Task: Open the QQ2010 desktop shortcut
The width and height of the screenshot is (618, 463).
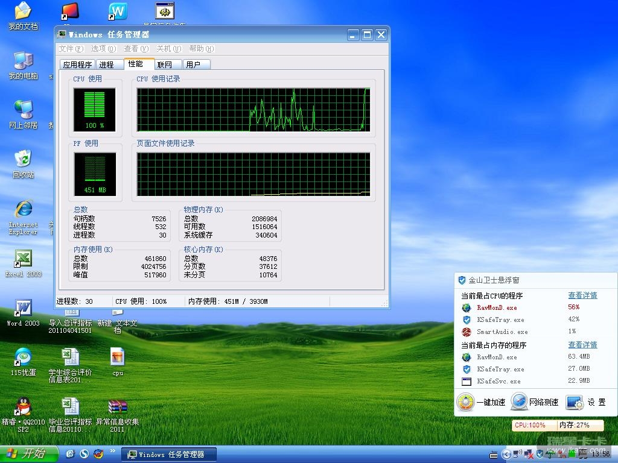Action: 23,407
